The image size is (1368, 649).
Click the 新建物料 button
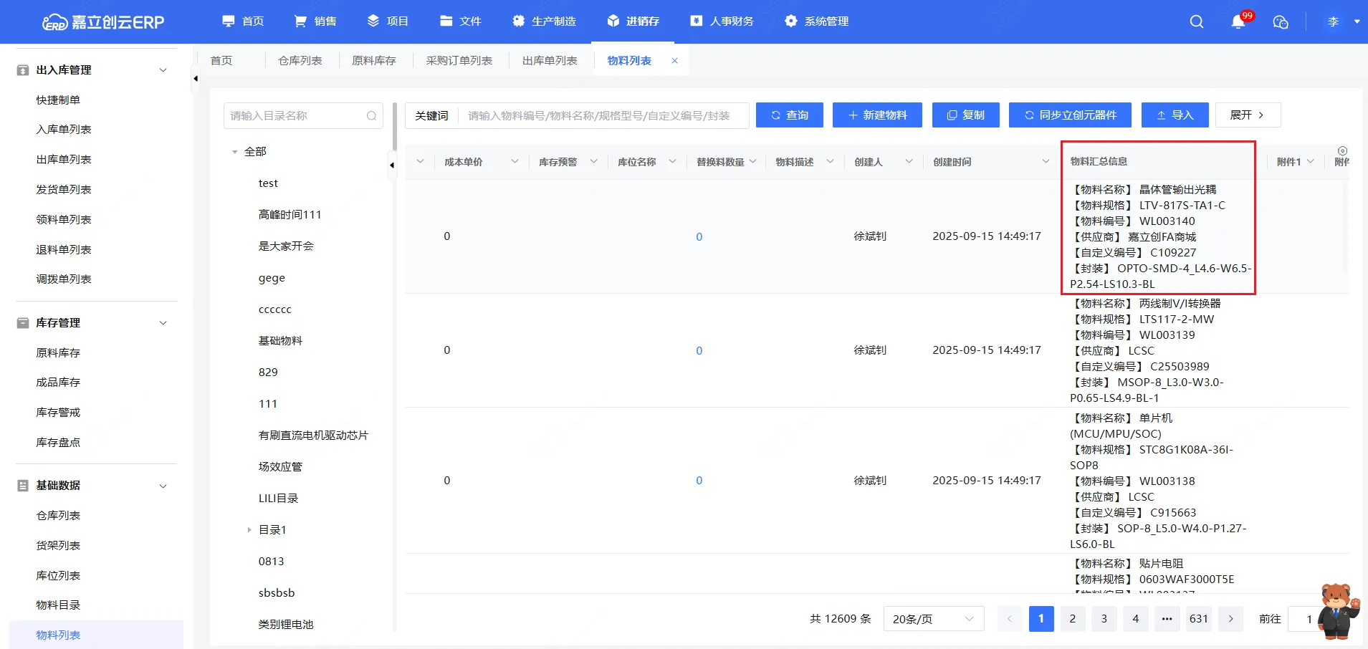(876, 115)
